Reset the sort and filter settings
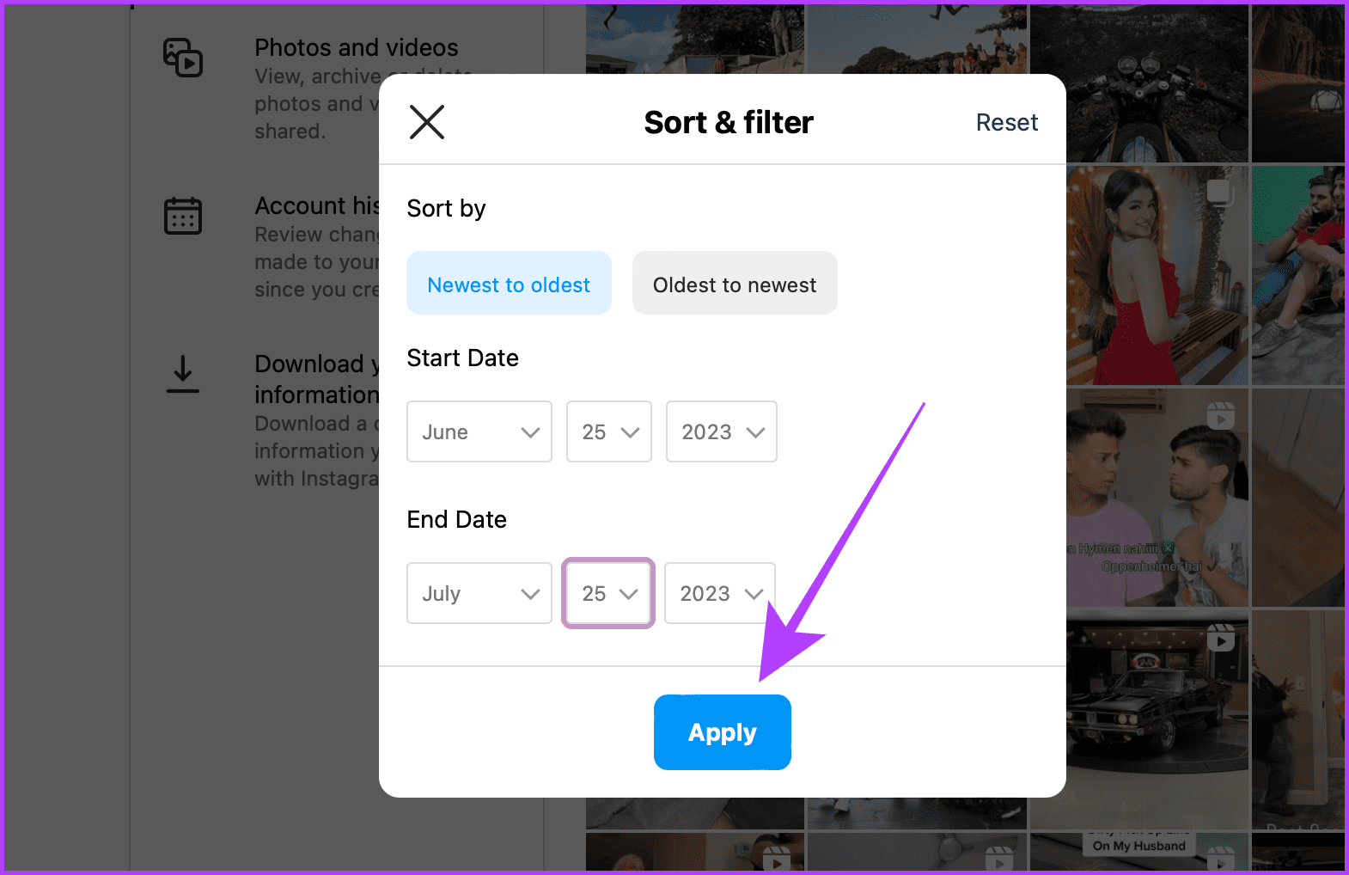The height and width of the screenshot is (875, 1349). coord(1006,122)
